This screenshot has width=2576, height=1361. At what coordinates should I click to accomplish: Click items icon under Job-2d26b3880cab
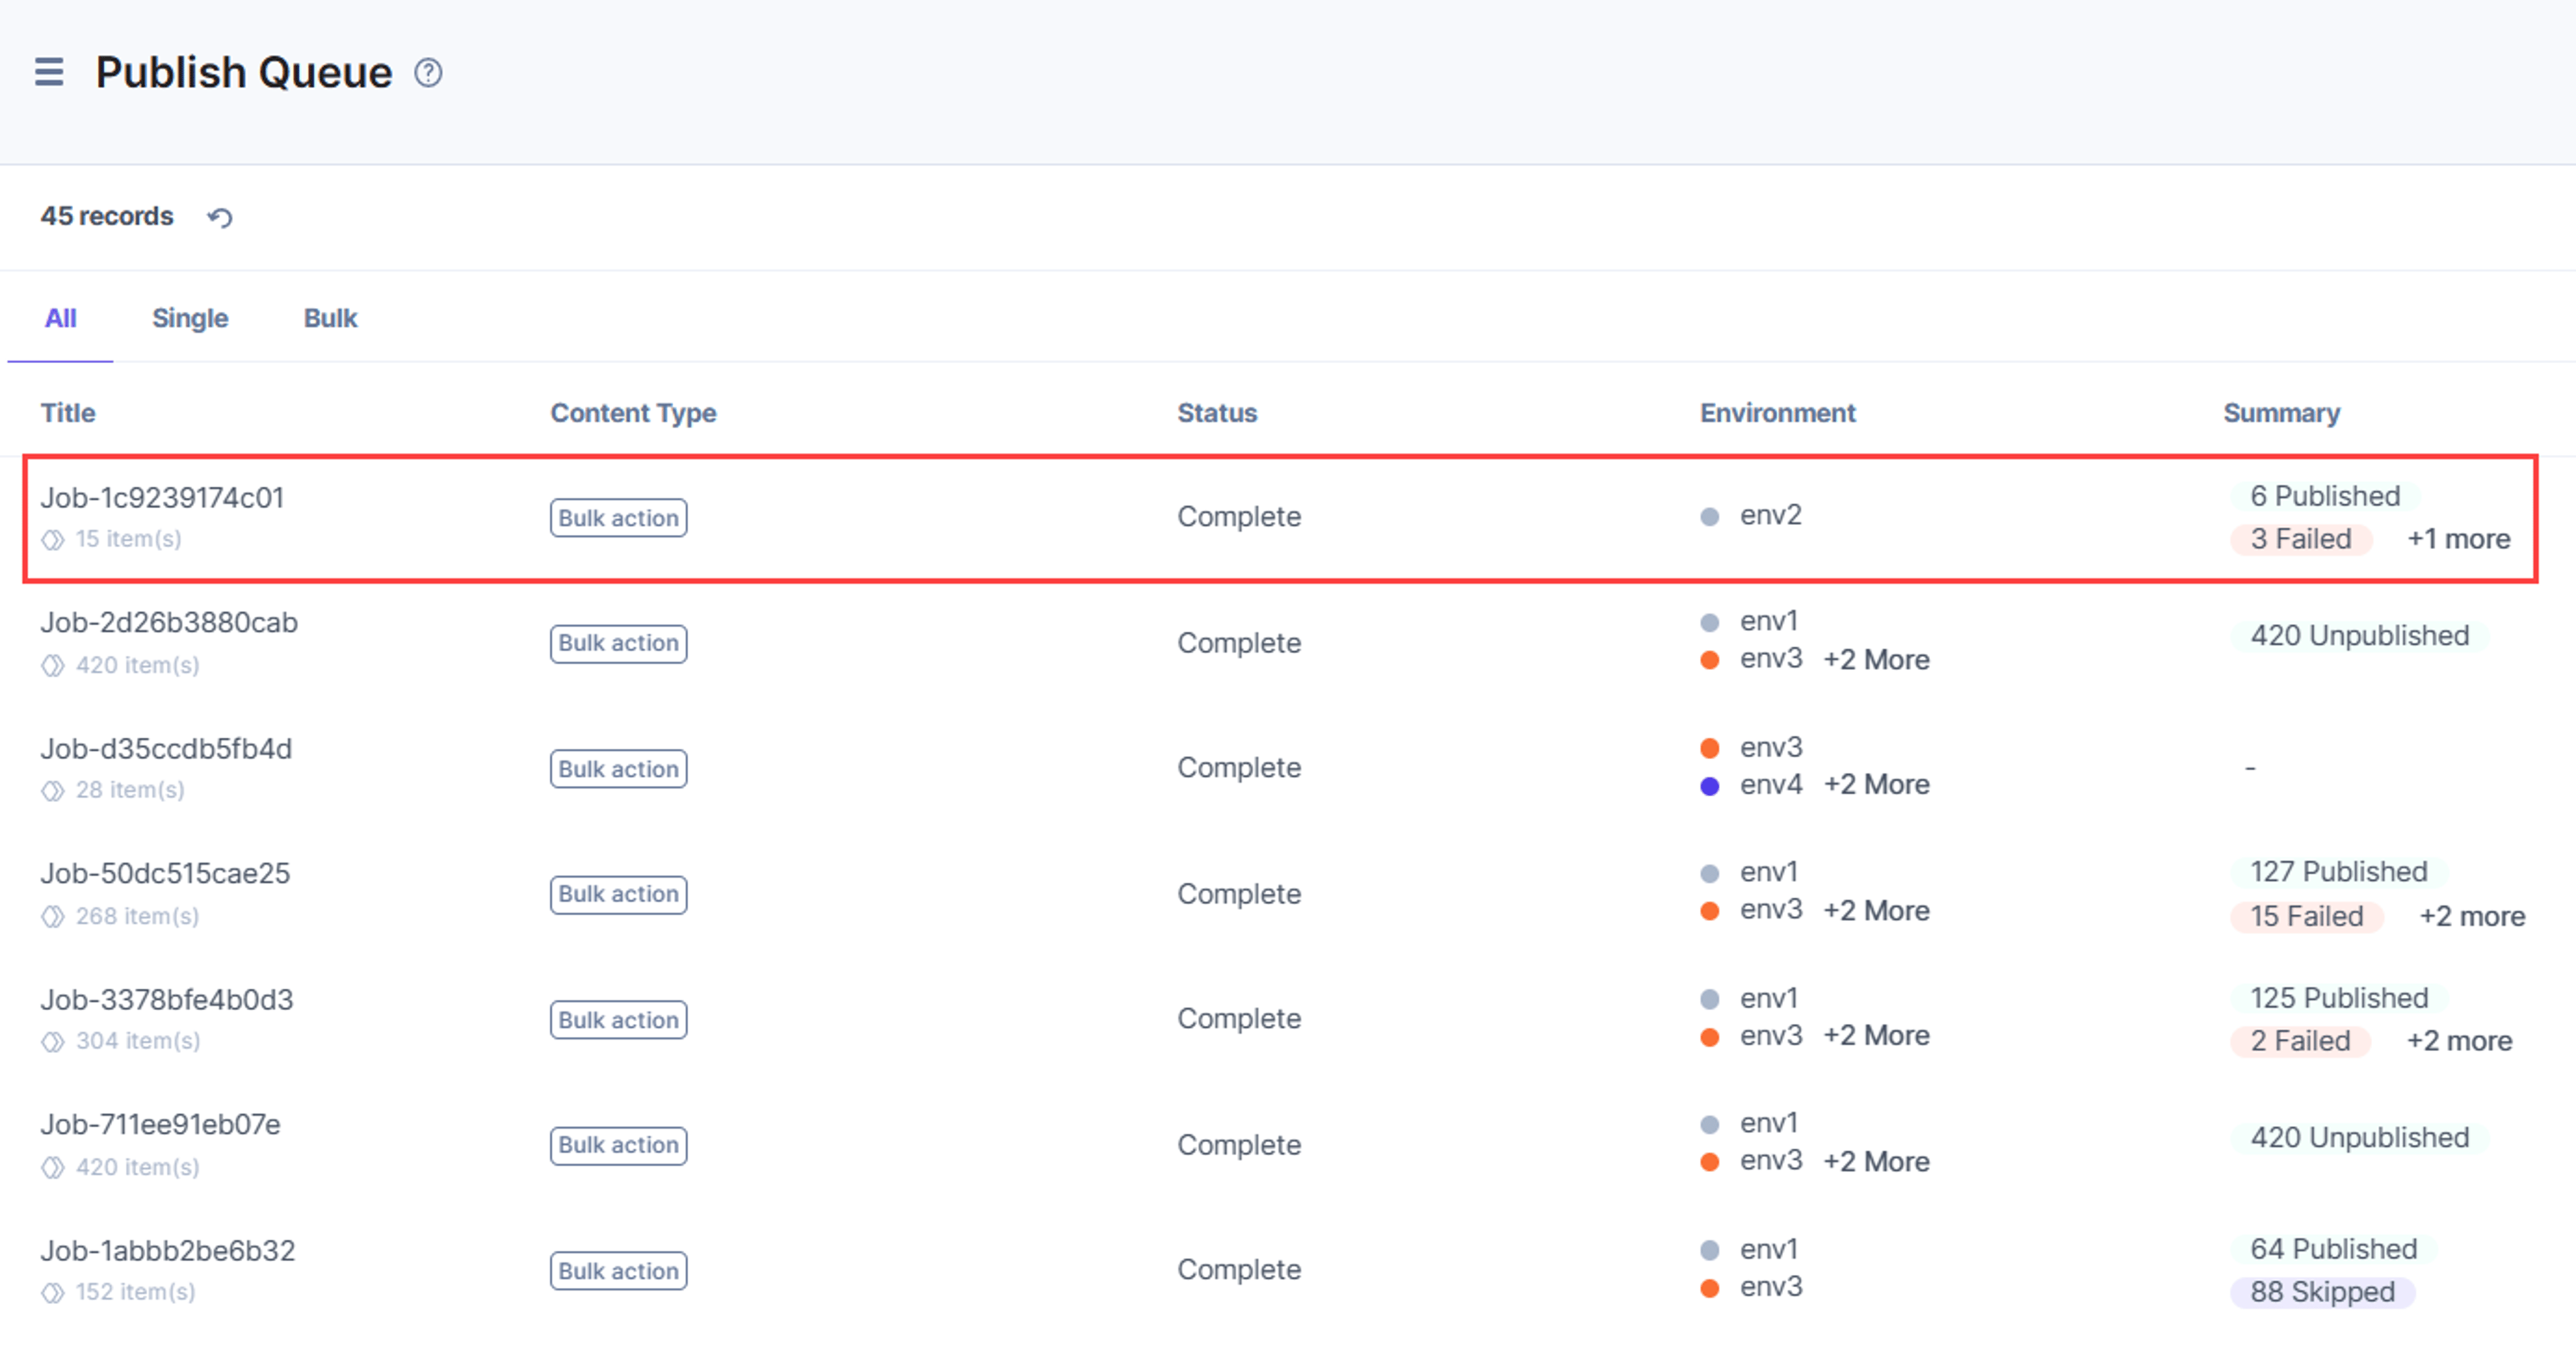(x=53, y=666)
